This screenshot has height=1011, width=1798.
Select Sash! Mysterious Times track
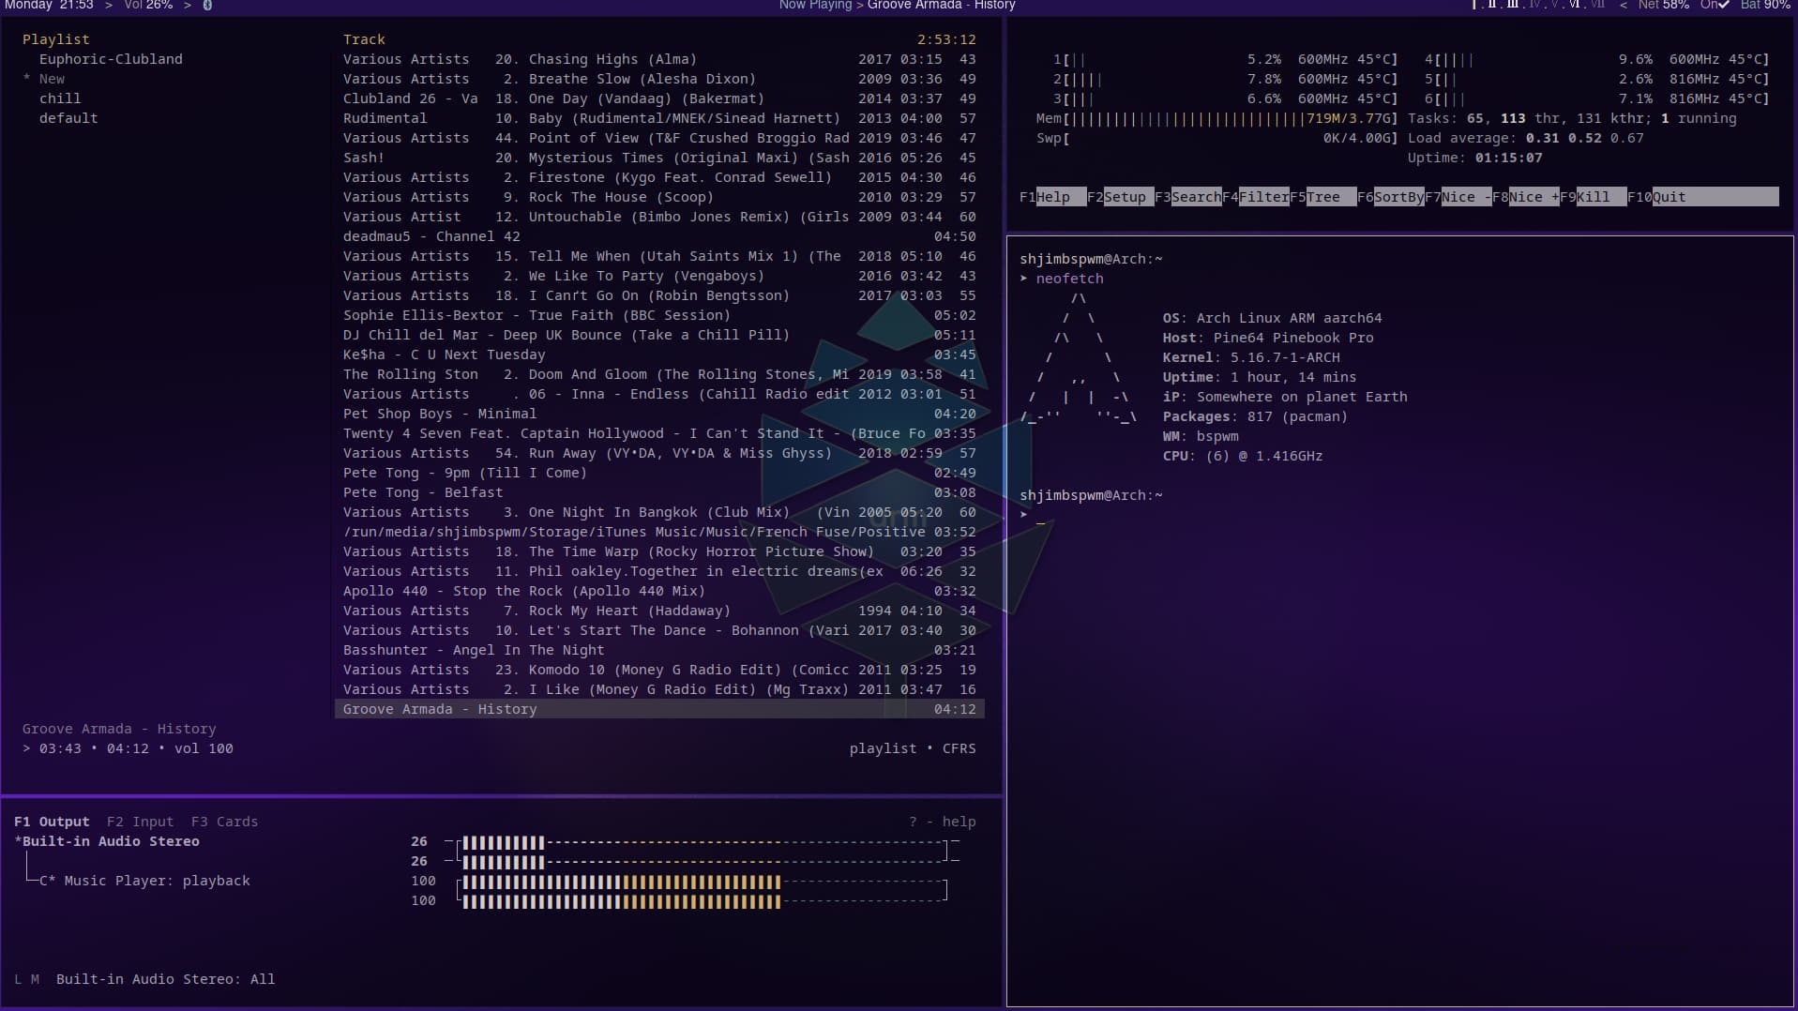click(x=658, y=158)
